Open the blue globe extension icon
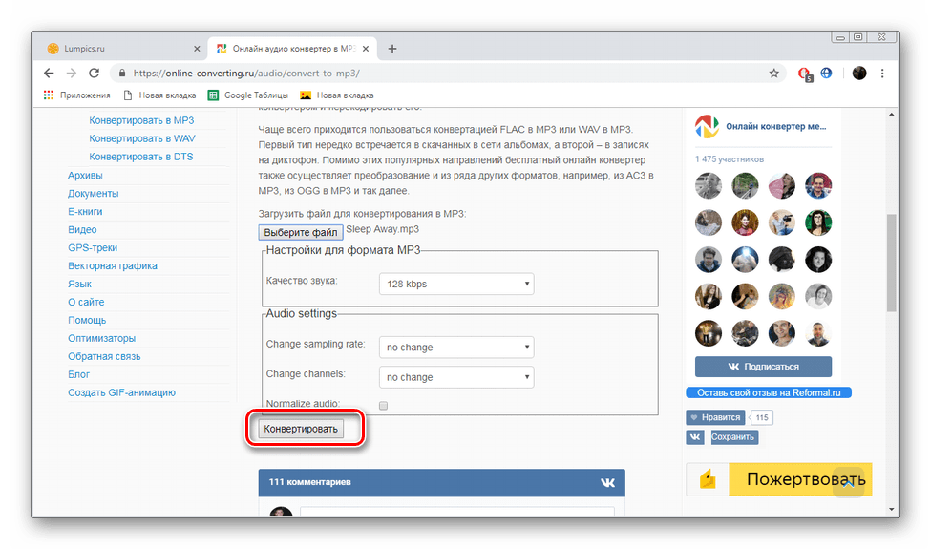931x549 pixels. pyautogui.click(x=826, y=73)
